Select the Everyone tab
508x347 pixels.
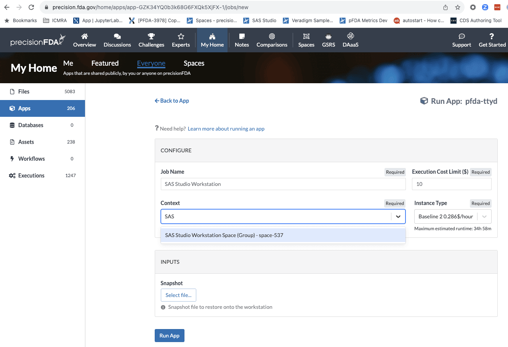[x=151, y=64]
